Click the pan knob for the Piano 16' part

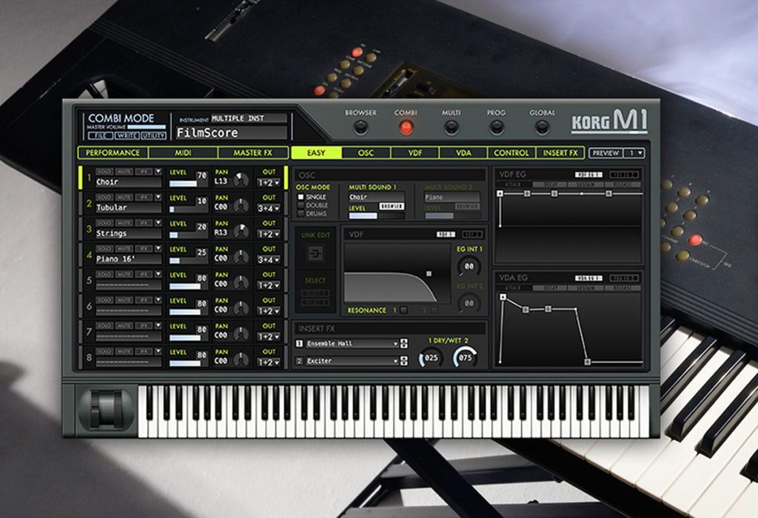coord(241,257)
